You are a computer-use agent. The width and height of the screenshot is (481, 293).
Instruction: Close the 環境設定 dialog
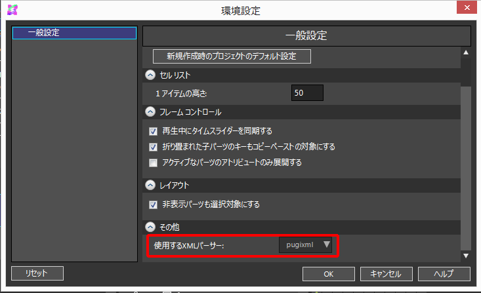[467, 7]
